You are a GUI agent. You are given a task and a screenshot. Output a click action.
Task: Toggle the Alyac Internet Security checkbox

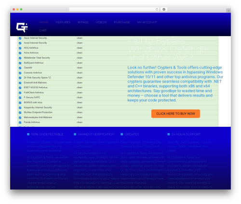tap(20, 38)
